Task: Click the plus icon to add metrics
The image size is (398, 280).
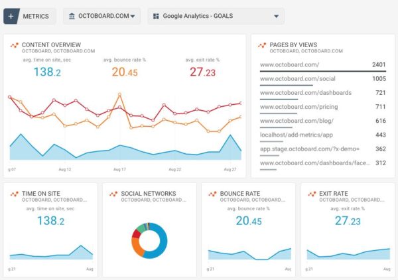Action: (x=11, y=16)
